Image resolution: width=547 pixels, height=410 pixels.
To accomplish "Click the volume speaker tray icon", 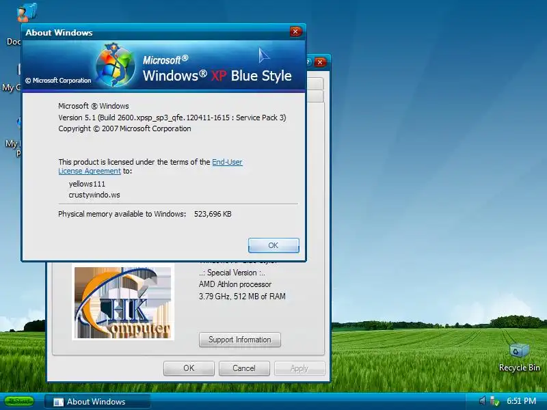I will point(483,401).
